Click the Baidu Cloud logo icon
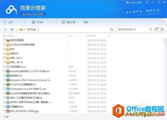Screen dimensions: 167x120 pos(11,10)
